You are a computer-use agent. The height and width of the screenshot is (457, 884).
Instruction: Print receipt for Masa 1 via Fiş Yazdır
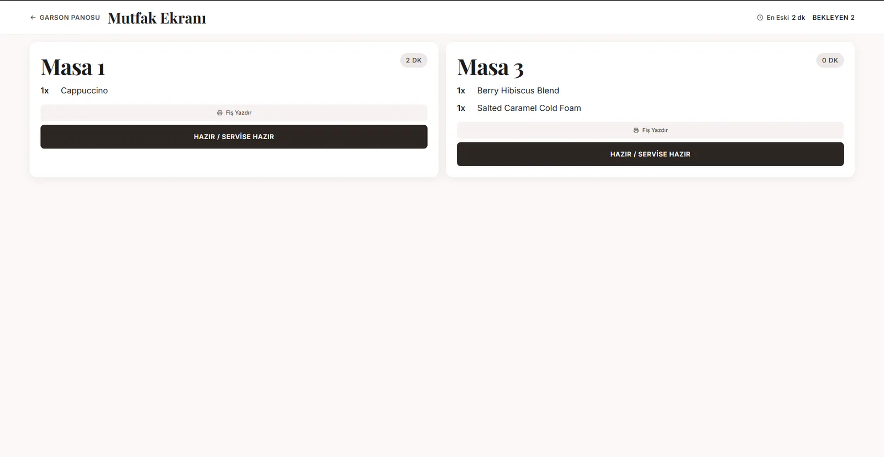click(234, 113)
